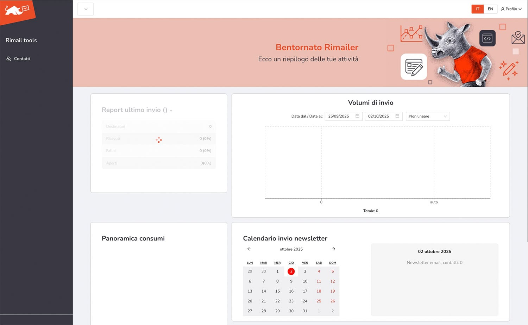Click the code brackets icon in banner

(487, 38)
